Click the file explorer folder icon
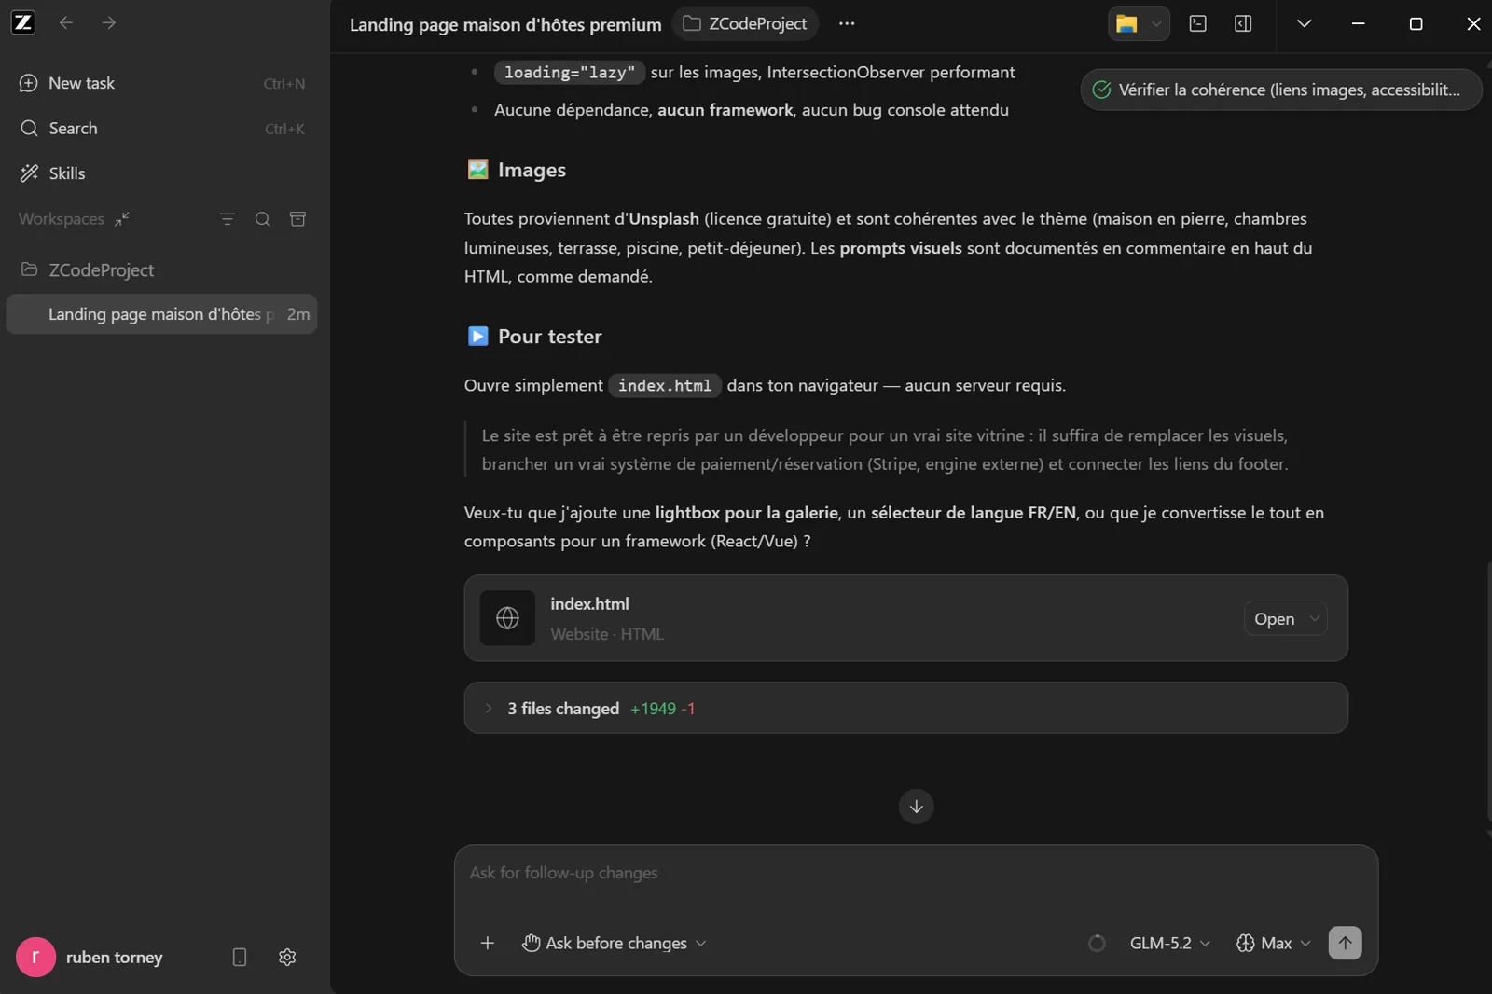1492x994 pixels. click(x=1126, y=24)
